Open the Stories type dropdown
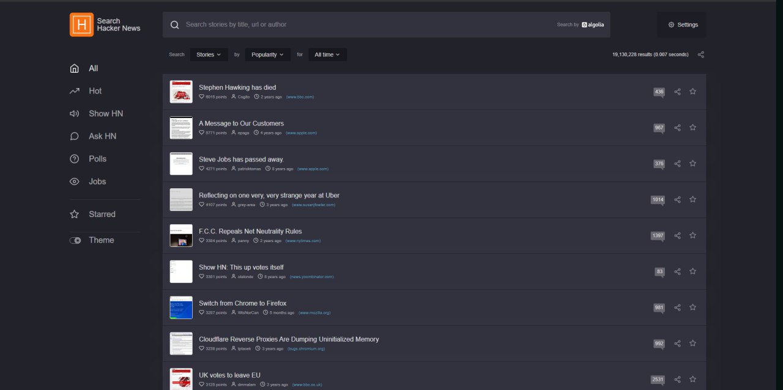Image resolution: width=783 pixels, height=390 pixels. tap(209, 54)
